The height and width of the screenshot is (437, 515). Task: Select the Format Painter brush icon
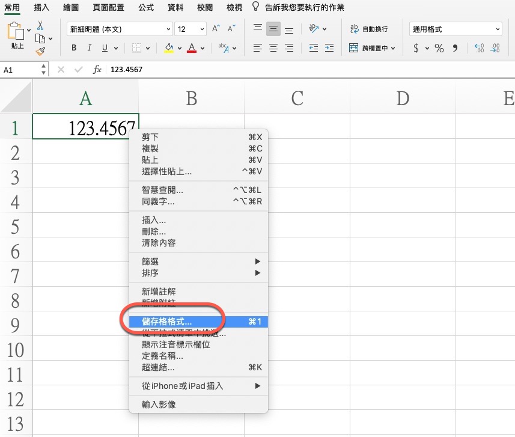tap(40, 51)
